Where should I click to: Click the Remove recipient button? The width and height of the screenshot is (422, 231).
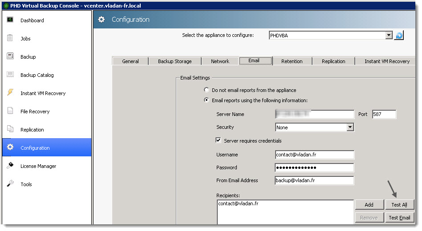point(369,218)
